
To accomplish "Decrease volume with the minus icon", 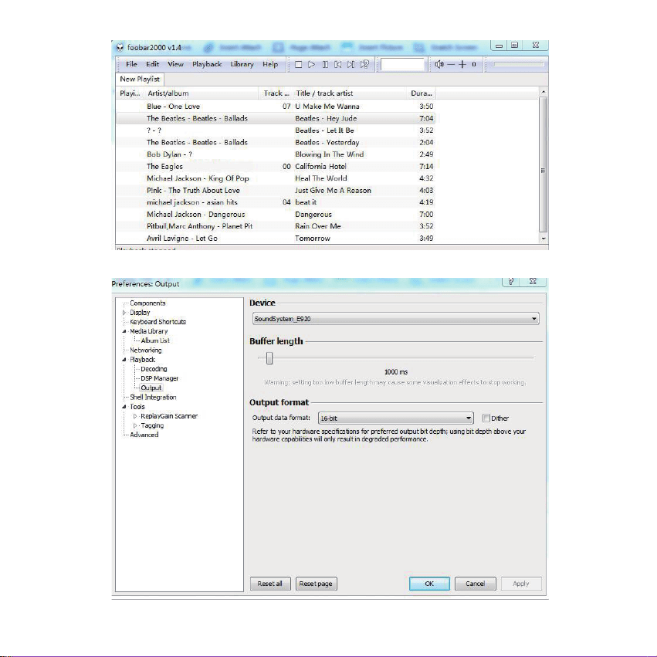I will [451, 65].
